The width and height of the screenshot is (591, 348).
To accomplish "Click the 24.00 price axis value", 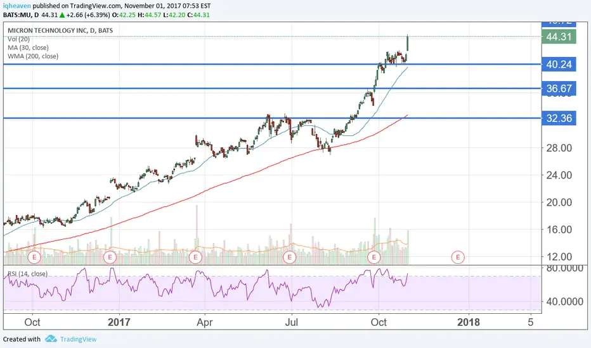I will coord(559,175).
